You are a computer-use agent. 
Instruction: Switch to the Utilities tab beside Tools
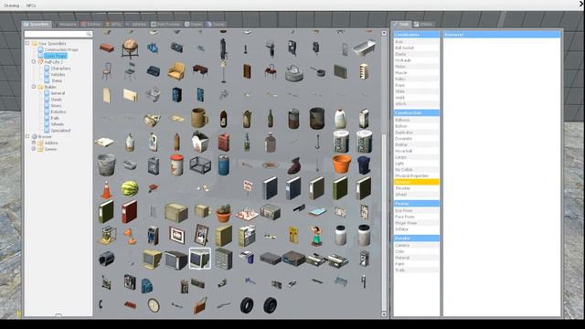(x=423, y=25)
